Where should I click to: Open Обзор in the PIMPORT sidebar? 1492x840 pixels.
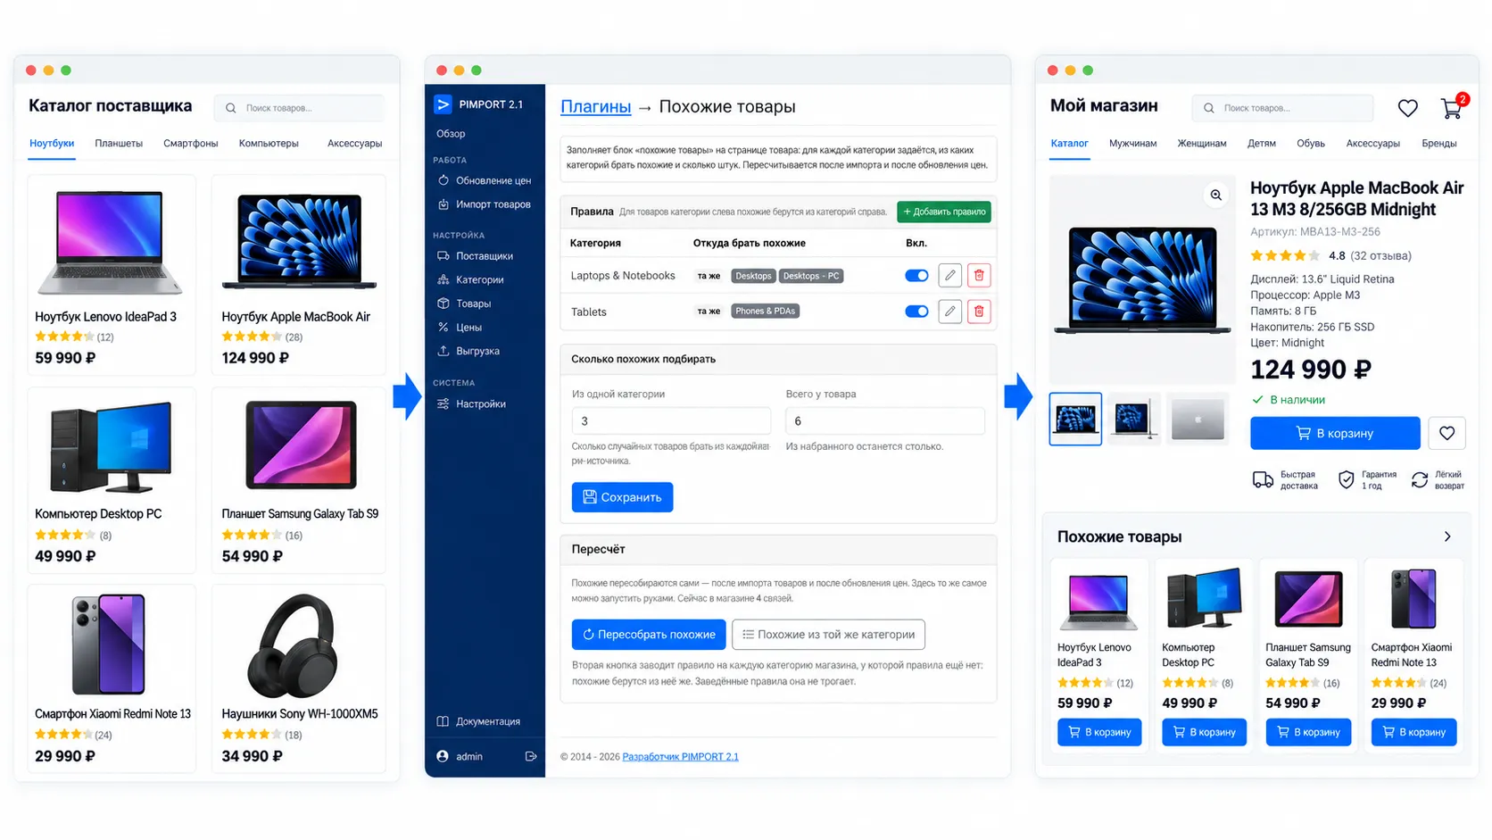coord(451,134)
